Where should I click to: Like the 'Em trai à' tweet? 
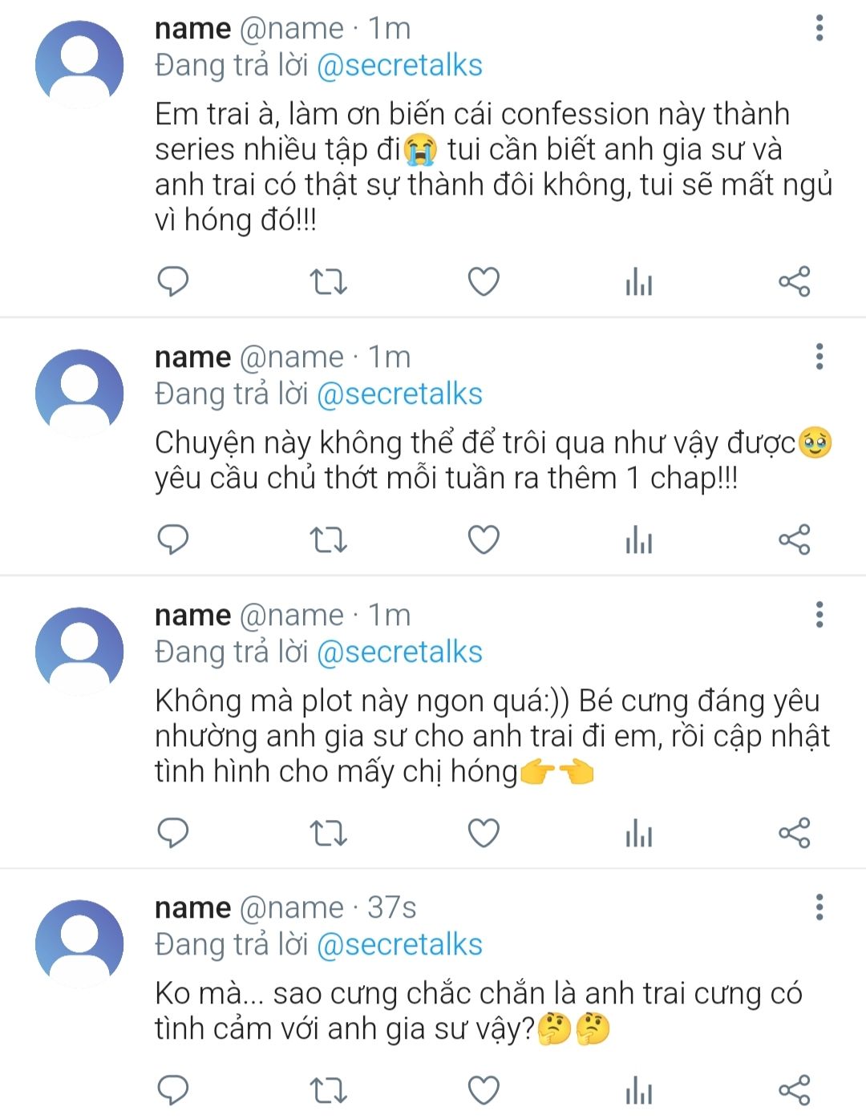tap(484, 281)
